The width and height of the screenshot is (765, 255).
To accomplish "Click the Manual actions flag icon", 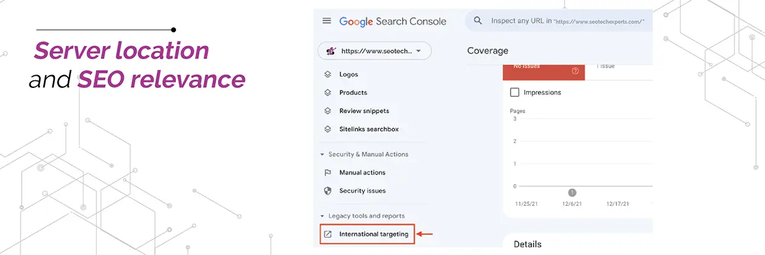I will (x=328, y=172).
